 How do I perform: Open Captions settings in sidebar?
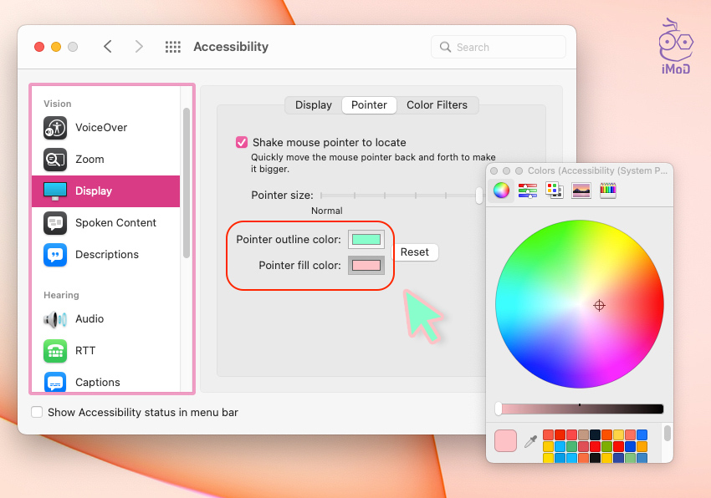[97, 383]
